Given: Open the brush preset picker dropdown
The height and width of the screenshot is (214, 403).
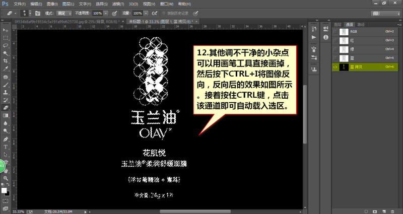Looking at the screenshot, I should 30,13.
